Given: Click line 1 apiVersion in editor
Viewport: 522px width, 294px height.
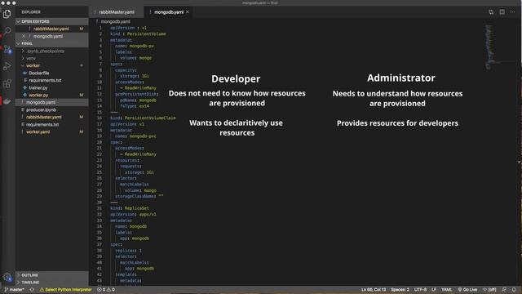Looking at the screenshot, I should pos(128,28).
